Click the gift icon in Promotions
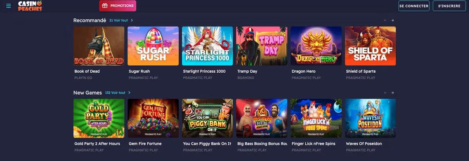The width and height of the screenshot is (469, 161). pos(105,6)
